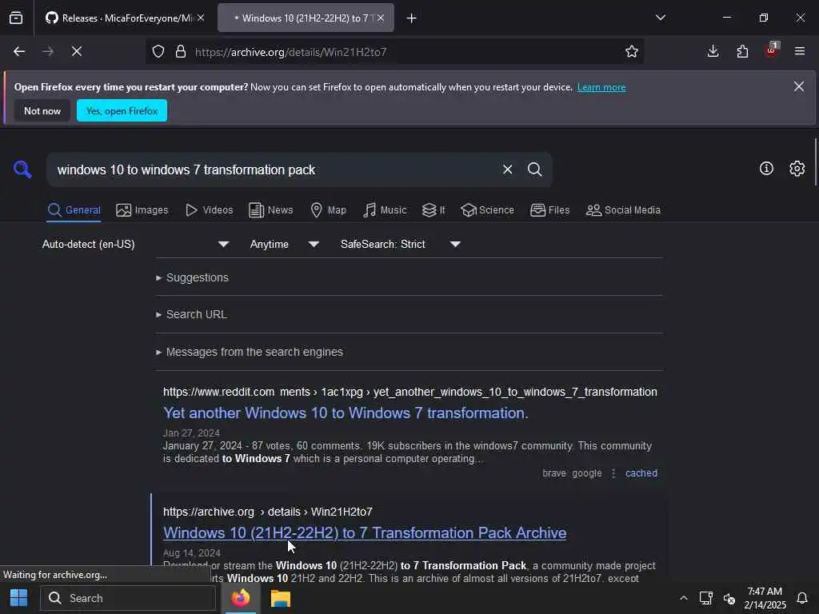Screen dimensions: 819x614
Task: Close the Firefox startup notification bar
Action: point(799,86)
